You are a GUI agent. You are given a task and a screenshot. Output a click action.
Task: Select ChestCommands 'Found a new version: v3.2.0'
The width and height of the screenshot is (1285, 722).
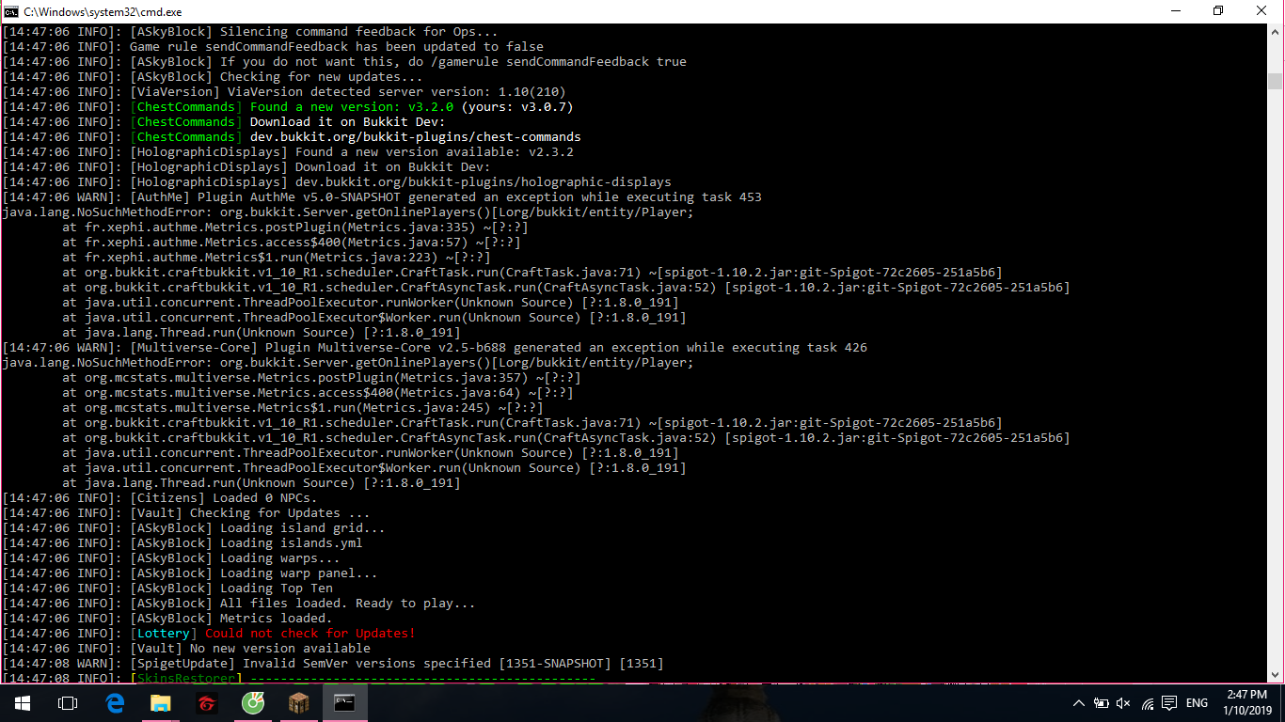coord(352,107)
